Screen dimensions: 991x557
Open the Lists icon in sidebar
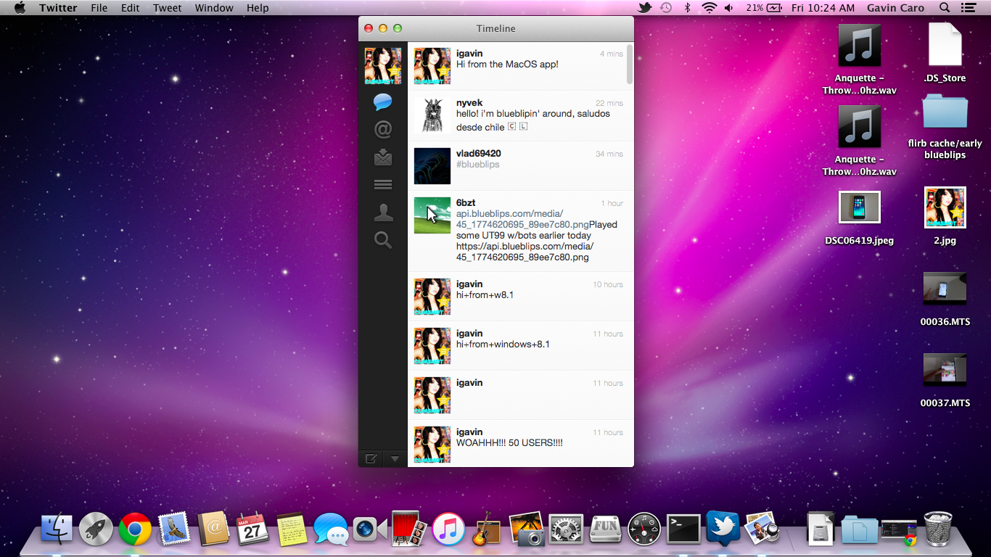[x=382, y=185]
